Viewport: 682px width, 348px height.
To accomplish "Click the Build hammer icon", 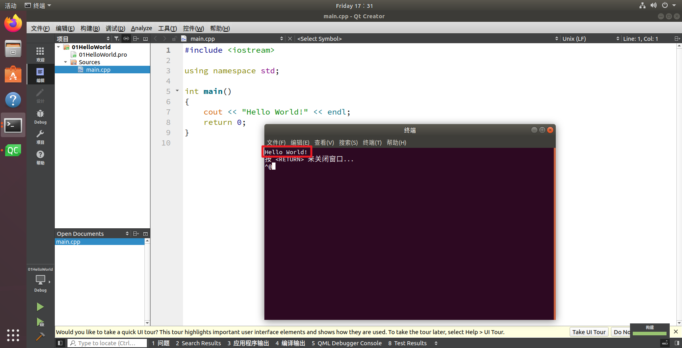I will point(40,337).
